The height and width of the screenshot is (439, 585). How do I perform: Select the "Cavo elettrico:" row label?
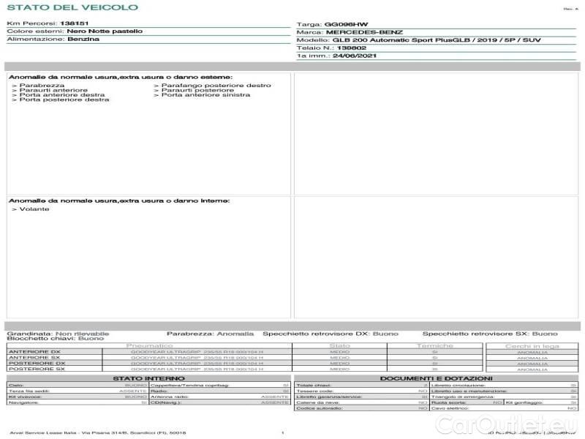pos(450,408)
